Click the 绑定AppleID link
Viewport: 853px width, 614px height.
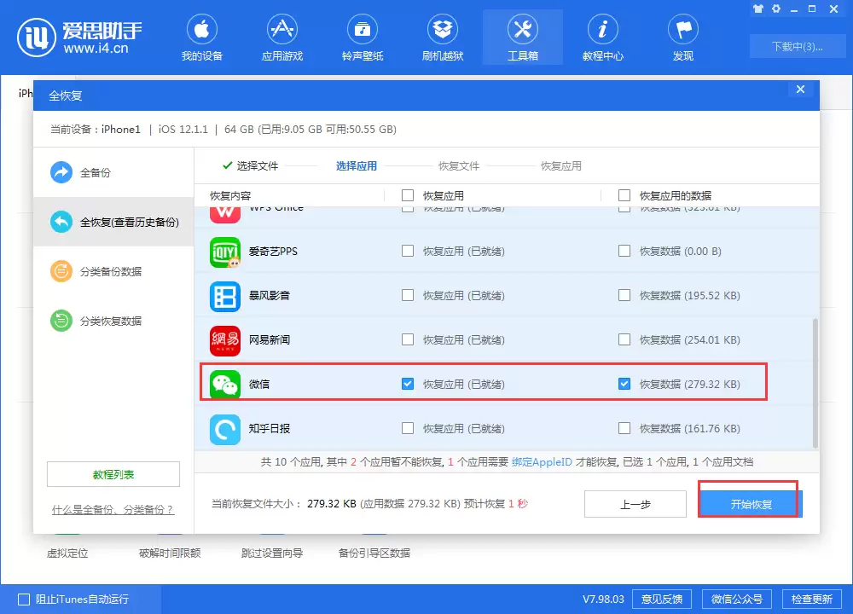(x=542, y=462)
